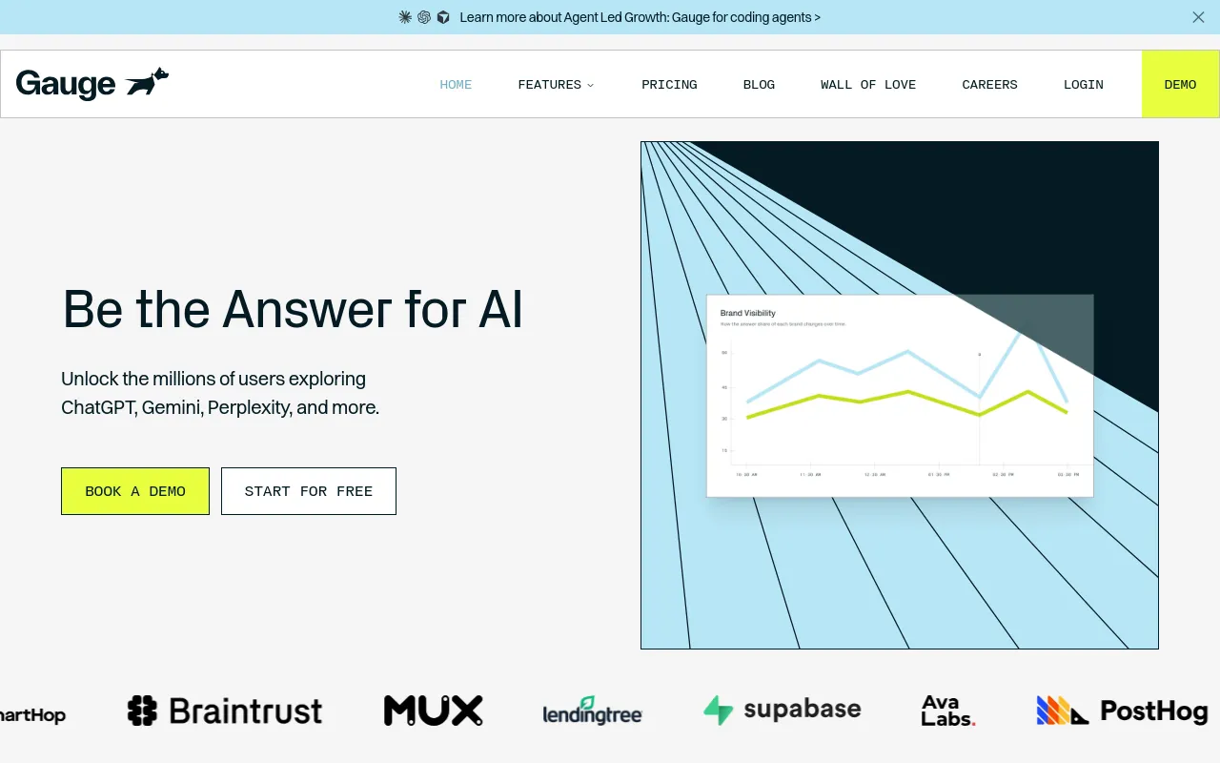Open the Agent Led Growth announcement link
Image resolution: width=1220 pixels, height=763 pixels.
(640, 17)
